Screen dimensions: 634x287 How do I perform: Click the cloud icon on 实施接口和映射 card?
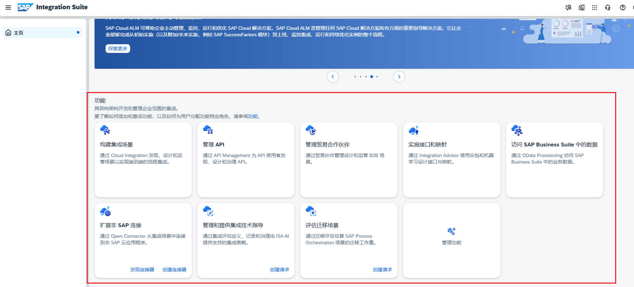413,130
